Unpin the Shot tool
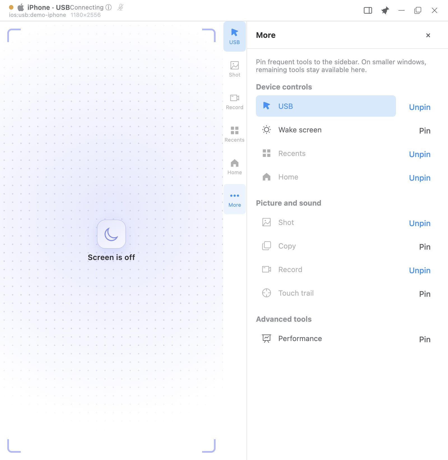Viewport: 448px width, 460px height. click(420, 223)
